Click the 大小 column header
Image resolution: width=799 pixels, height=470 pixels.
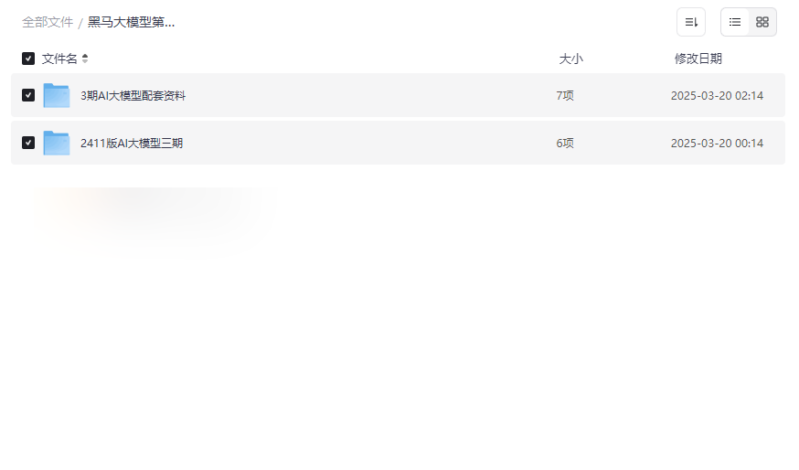pyautogui.click(x=570, y=59)
